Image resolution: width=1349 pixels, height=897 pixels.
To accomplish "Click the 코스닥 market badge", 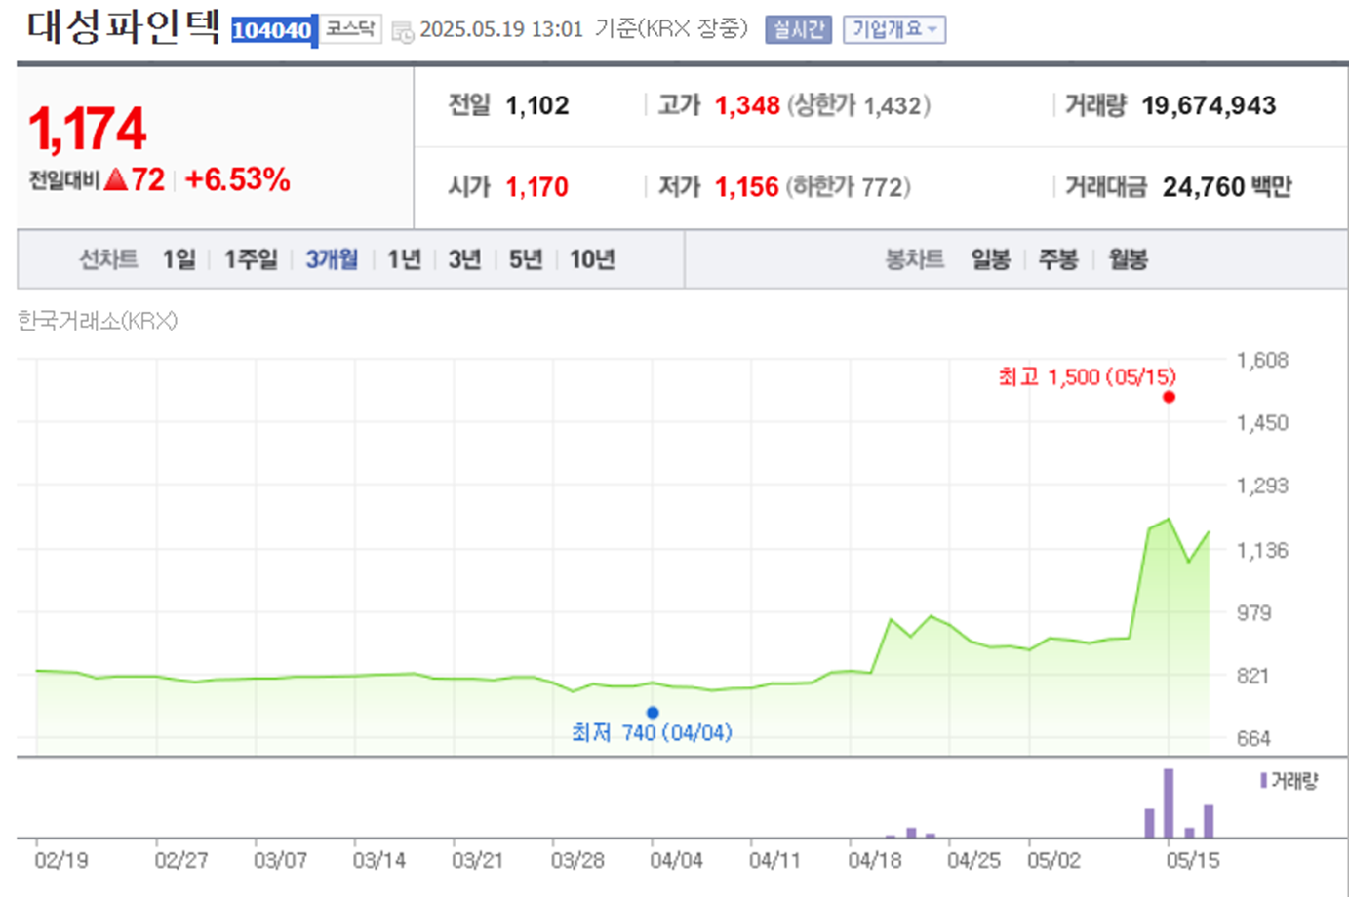I will point(350,29).
